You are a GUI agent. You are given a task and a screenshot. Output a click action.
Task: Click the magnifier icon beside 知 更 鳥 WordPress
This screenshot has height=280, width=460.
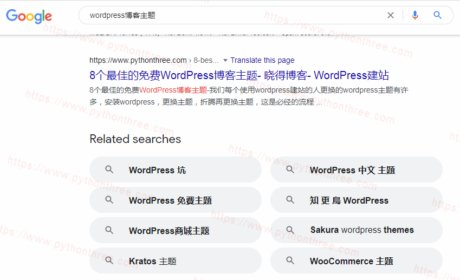click(x=290, y=200)
